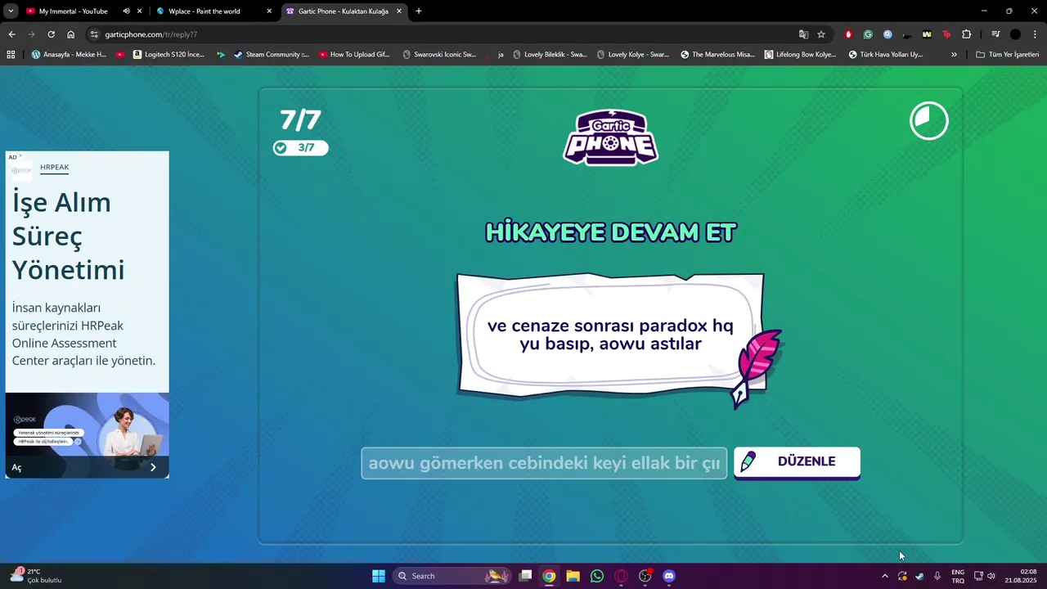
Task: Open How To Upload Gif bookmark
Action: (x=354, y=55)
